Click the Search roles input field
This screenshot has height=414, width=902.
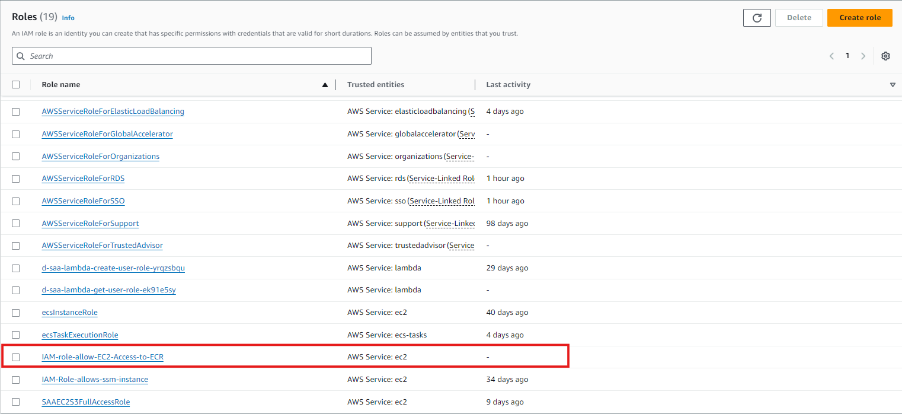[196, 56]
